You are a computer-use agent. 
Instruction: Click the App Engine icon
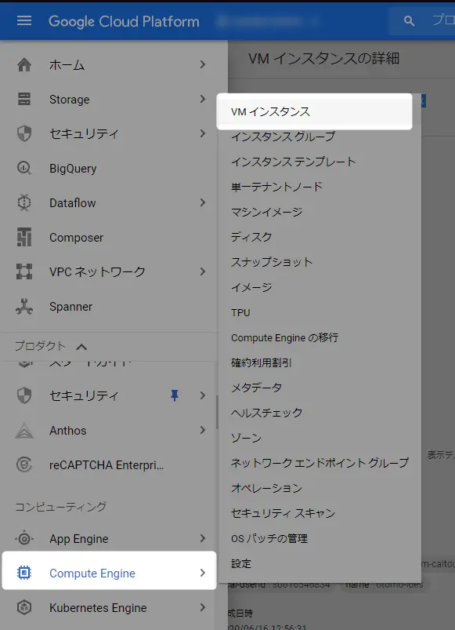tap(24, 538)
